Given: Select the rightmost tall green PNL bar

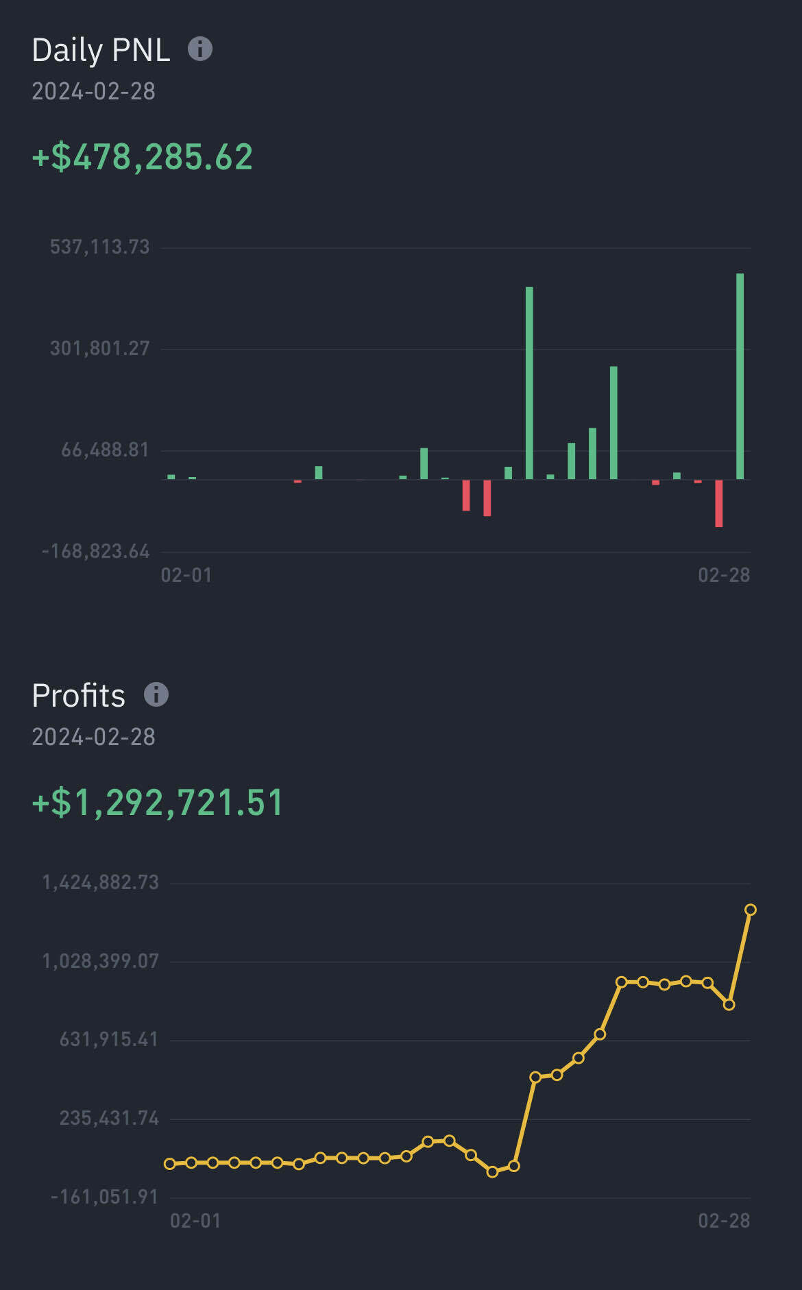Looking at the screenshot, I should tap(740, 376).
